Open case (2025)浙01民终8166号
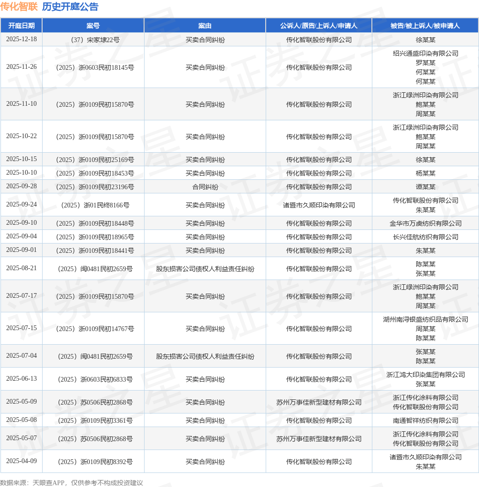This screenshot has height=487, width=479. click(x=95, y=205)
